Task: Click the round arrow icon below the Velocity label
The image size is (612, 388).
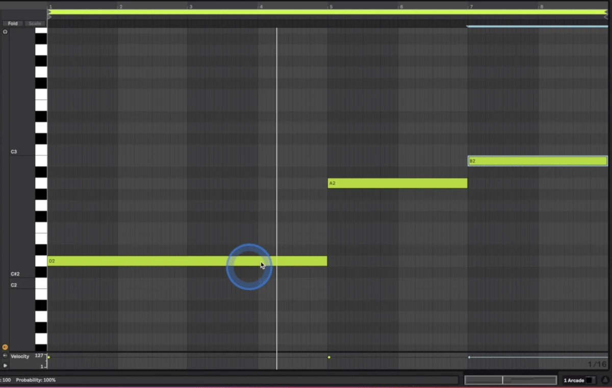Action: coord(5,366)
